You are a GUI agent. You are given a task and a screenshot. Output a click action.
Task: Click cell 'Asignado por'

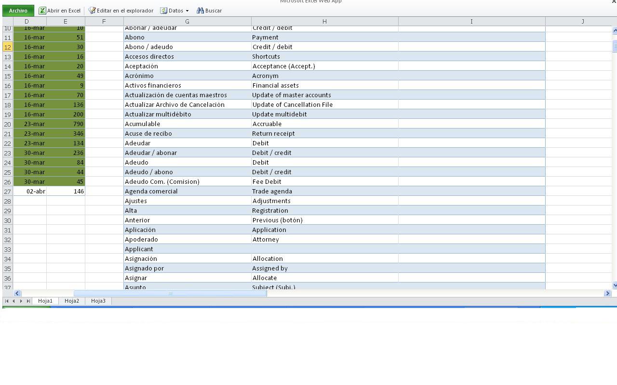click(x=188, y=268)
